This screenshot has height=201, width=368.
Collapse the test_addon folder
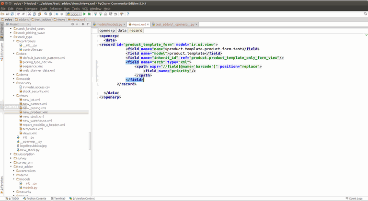pyautogui.click(x=11, y=167)
